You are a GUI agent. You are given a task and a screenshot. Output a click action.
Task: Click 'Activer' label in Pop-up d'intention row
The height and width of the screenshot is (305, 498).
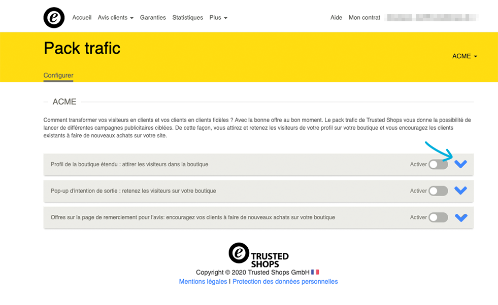pyautogui.click(x=418, y=191)
